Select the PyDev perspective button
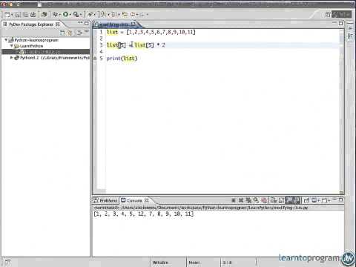The width and height of the screenshot is (356, 267). pyautogui.click(x=342, y=14)
